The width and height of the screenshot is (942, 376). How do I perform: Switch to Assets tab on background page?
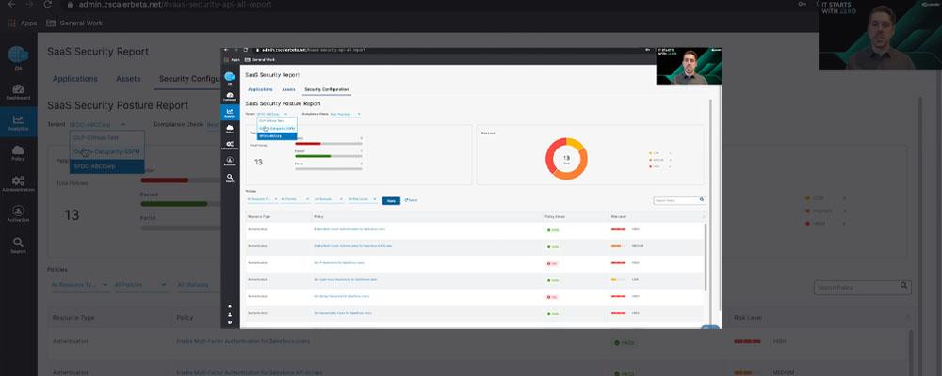[128, 79]
